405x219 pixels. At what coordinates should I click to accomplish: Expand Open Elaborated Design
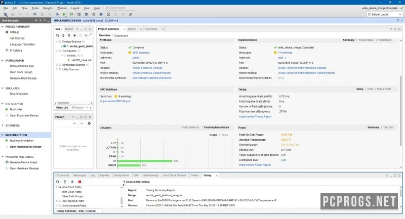pos(7,115)
